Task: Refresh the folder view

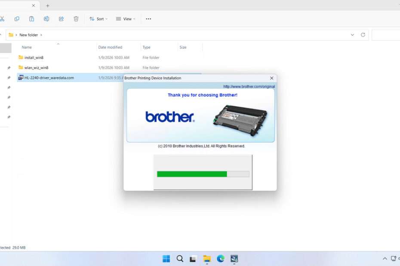Action: (363, 35)
